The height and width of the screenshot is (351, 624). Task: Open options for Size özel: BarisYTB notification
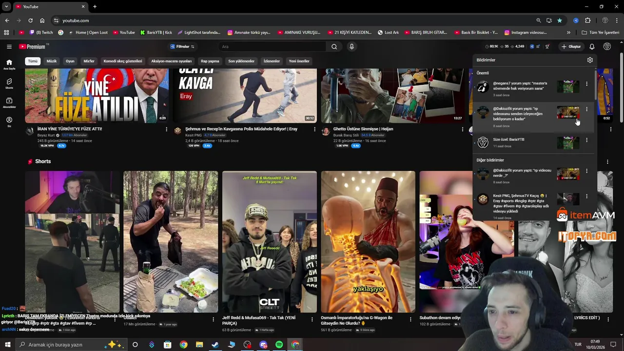point(586,140)
